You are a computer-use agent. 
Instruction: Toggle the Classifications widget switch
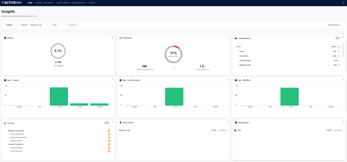click(338, 38)
